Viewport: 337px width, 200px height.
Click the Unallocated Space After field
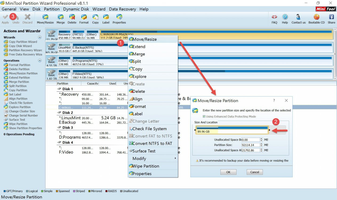pos(250,150)
